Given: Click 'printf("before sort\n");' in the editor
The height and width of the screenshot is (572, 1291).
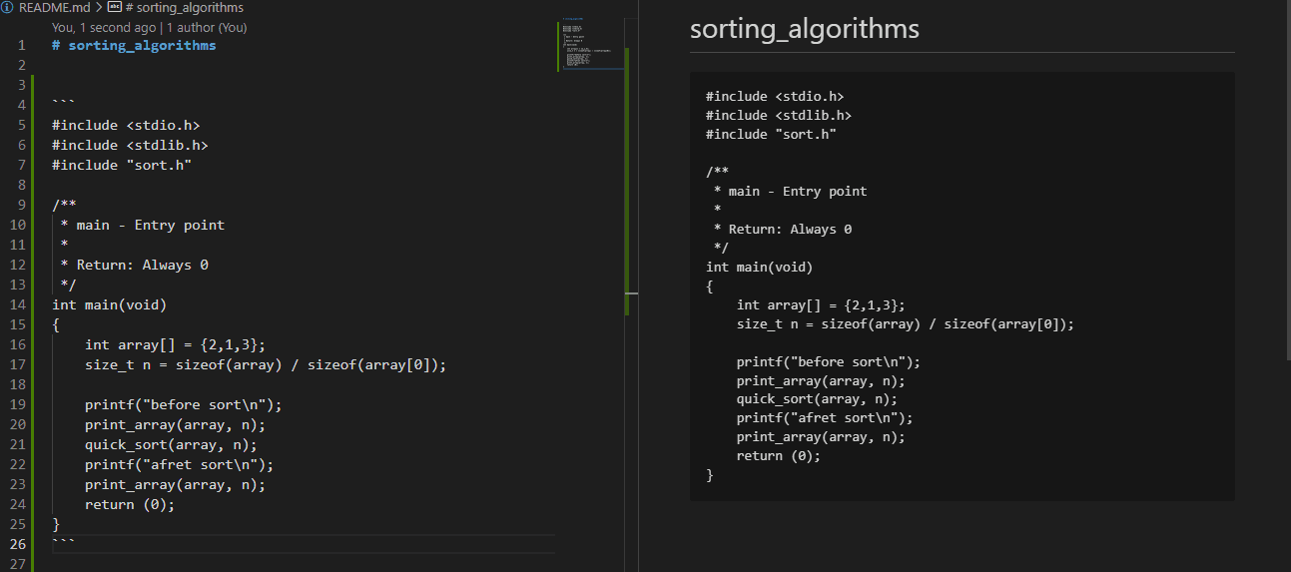Looking at the screenshot, I should pos(184,404).
